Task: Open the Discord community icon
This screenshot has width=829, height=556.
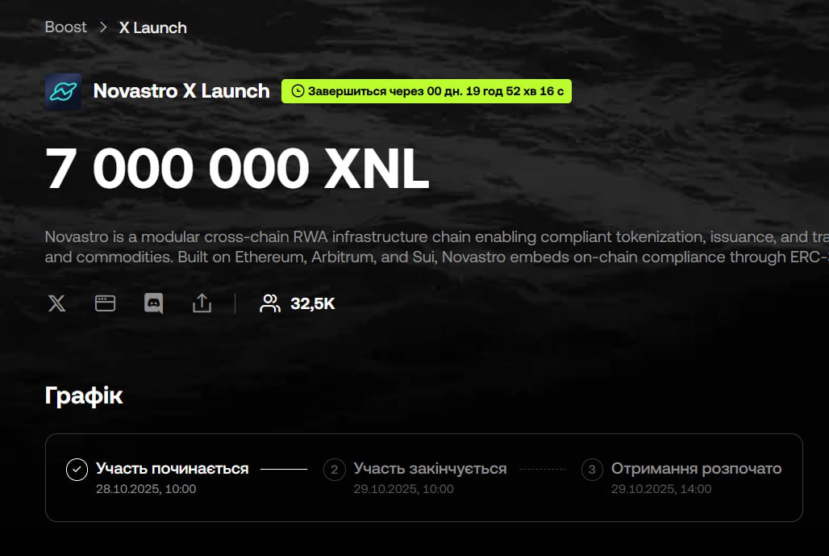Action: 153,303
